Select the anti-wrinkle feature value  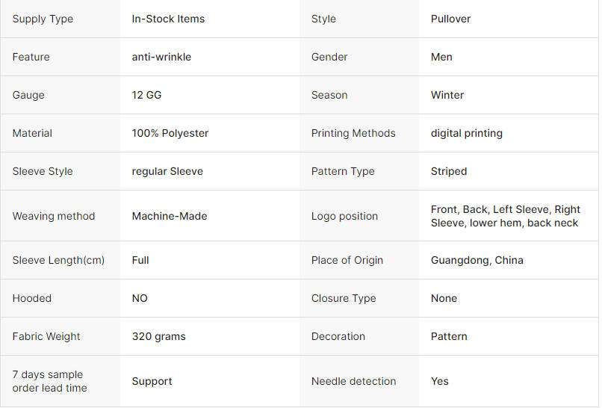point(161,57)
